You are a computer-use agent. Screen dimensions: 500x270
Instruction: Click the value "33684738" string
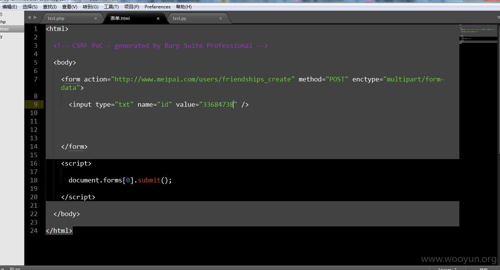[218, 104]
